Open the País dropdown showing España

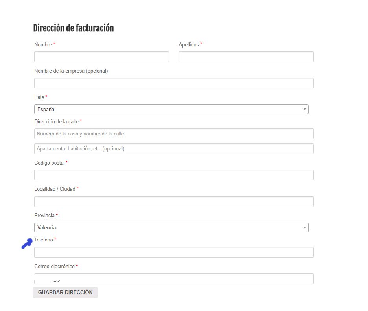coord(171,110)
